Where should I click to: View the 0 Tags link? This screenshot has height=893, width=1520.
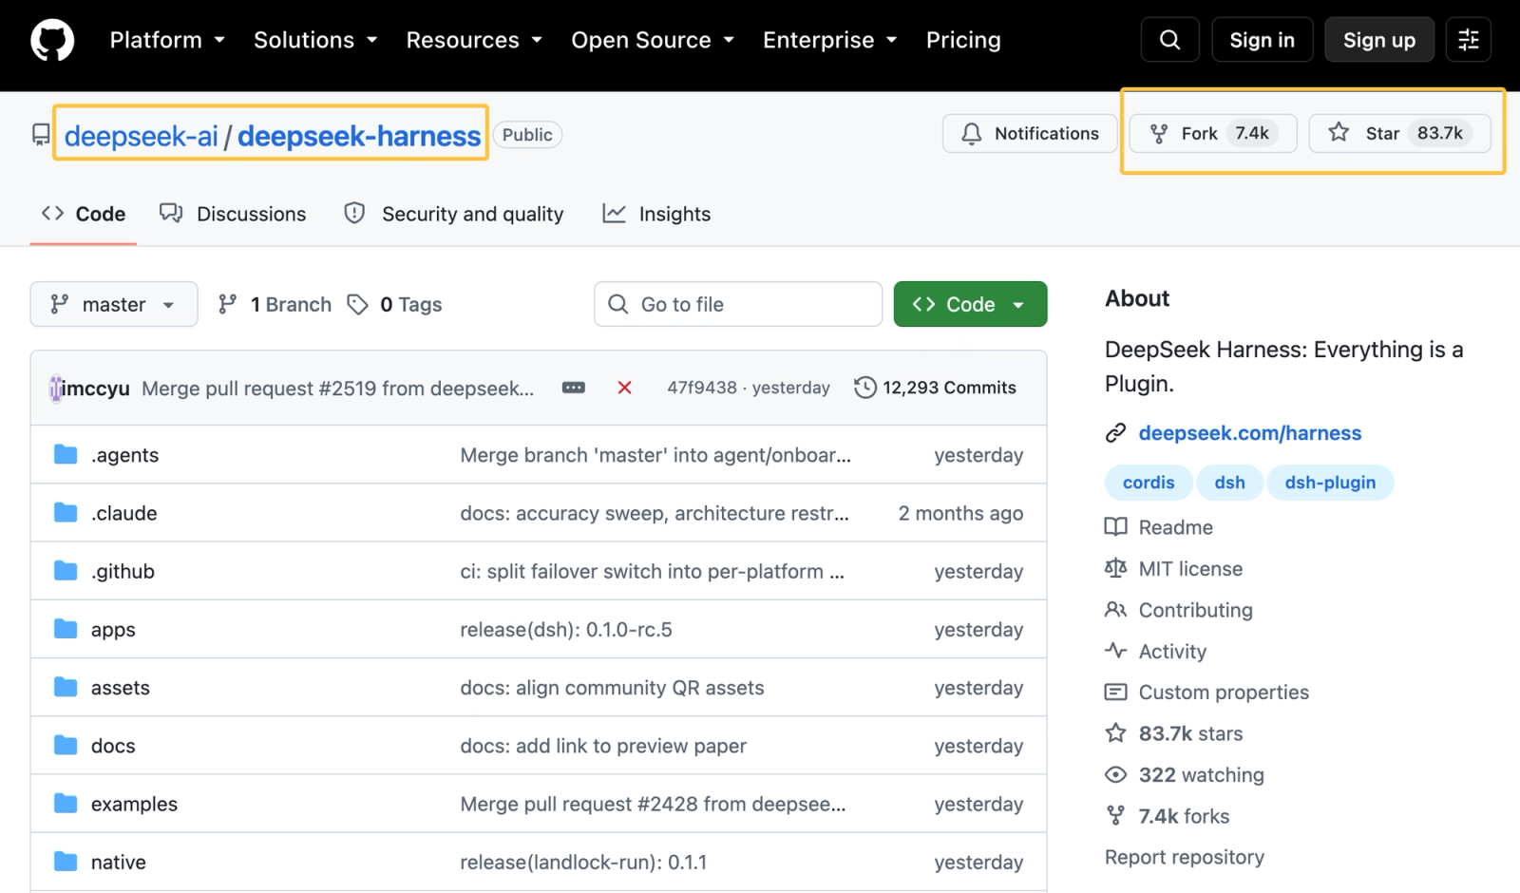pyautogui.click(x=395, y=304)
